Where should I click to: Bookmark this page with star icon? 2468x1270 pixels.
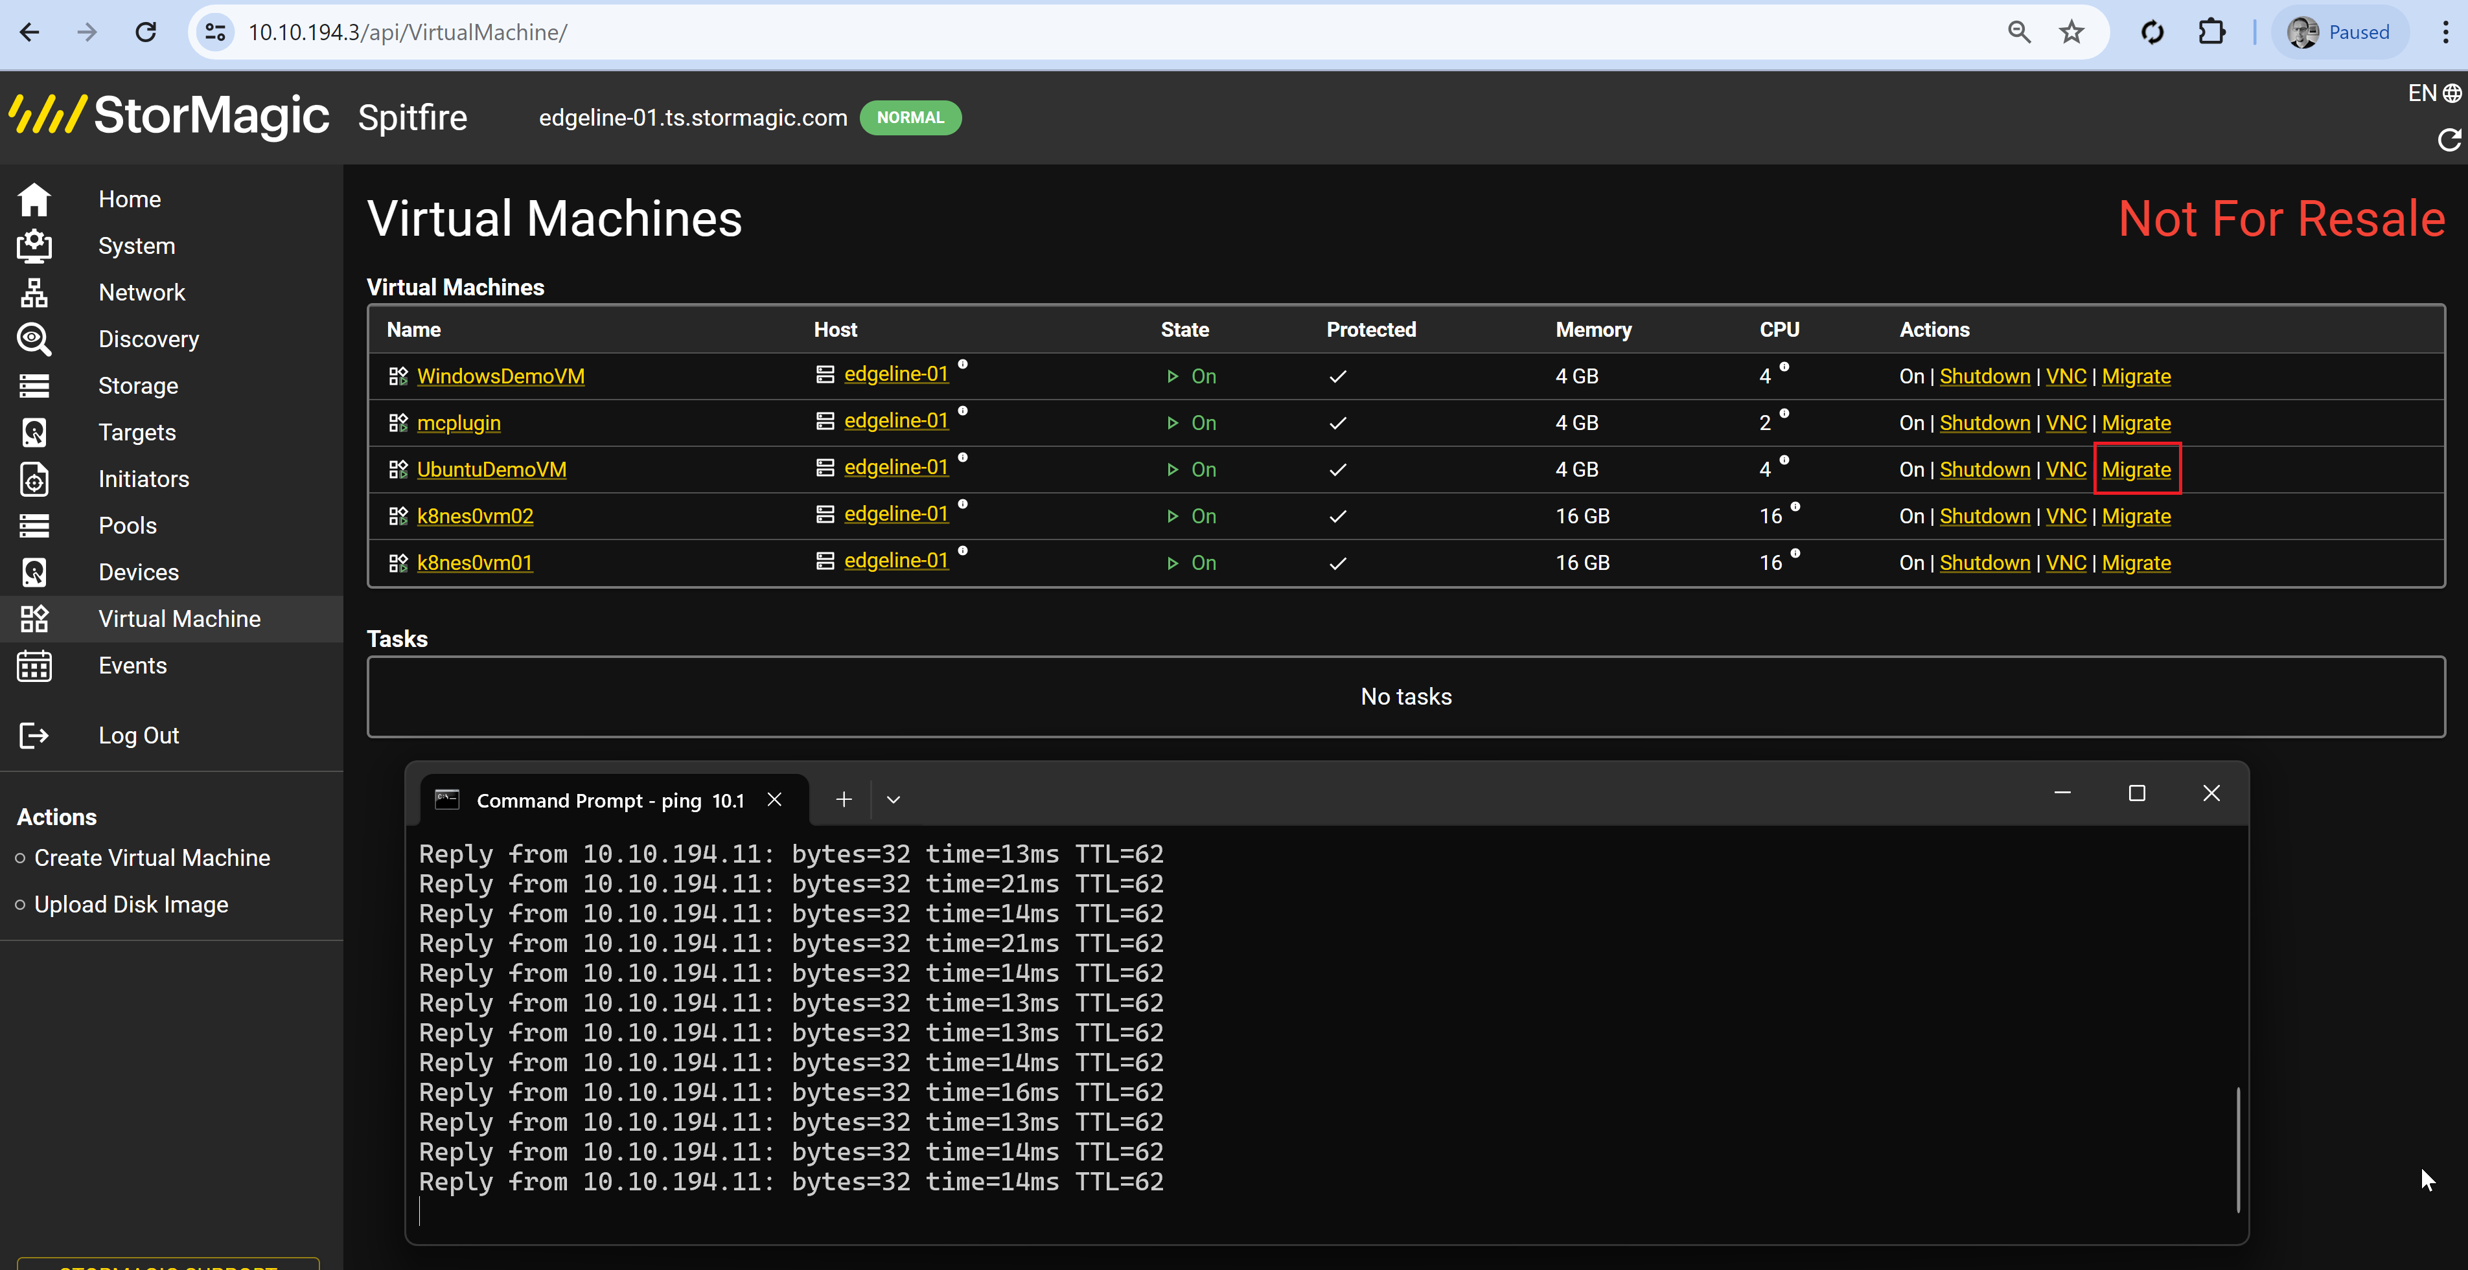tap(2070, 32)
